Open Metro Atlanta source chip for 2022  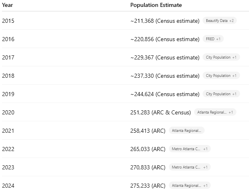coord(190,149)
